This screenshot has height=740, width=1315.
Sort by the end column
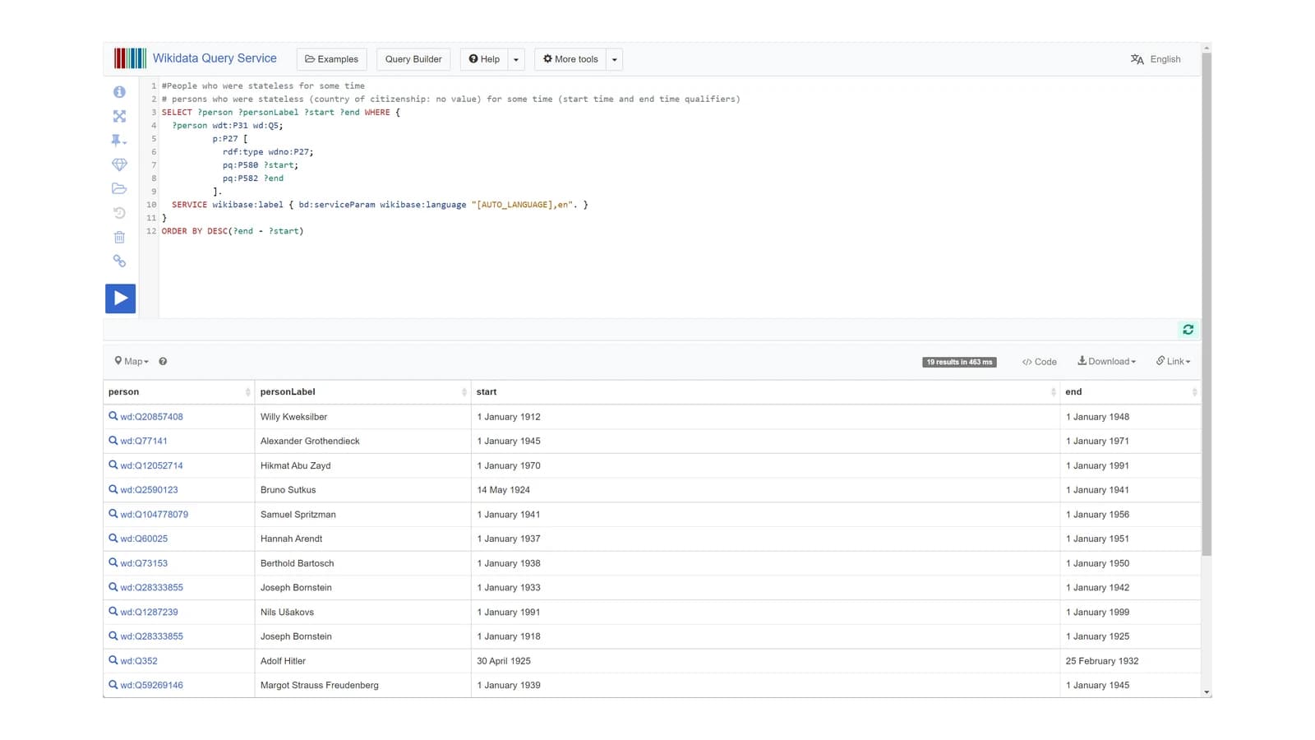click(x=1130, y=392)
